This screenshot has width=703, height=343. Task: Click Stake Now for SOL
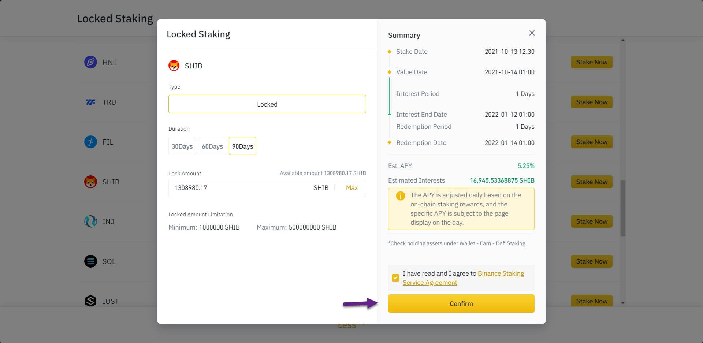coord(592,261)
